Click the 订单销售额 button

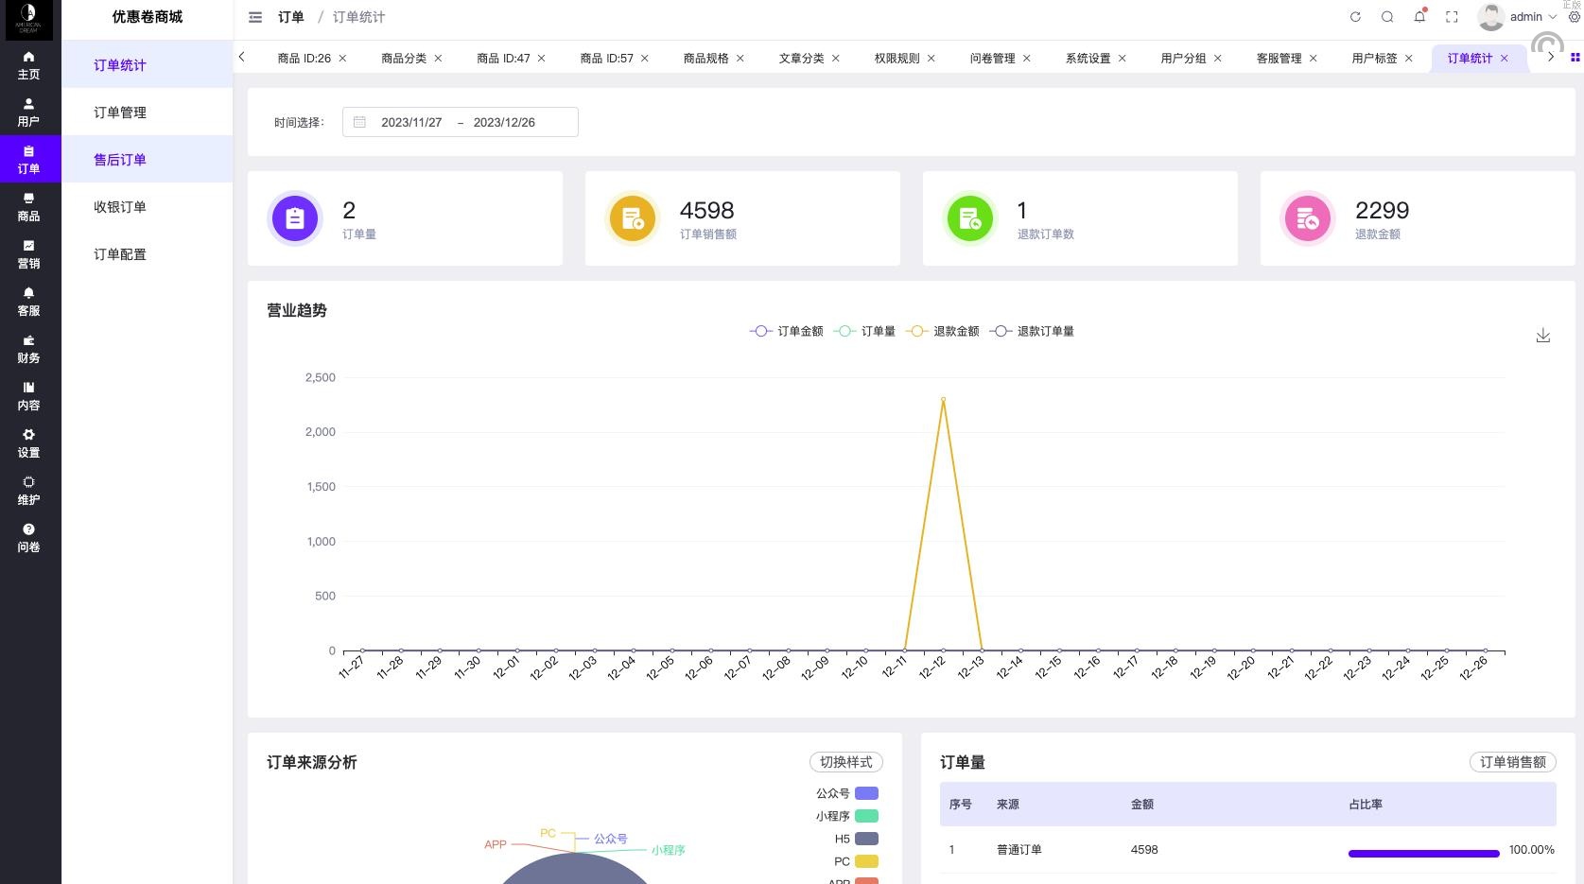(1512, 762)
